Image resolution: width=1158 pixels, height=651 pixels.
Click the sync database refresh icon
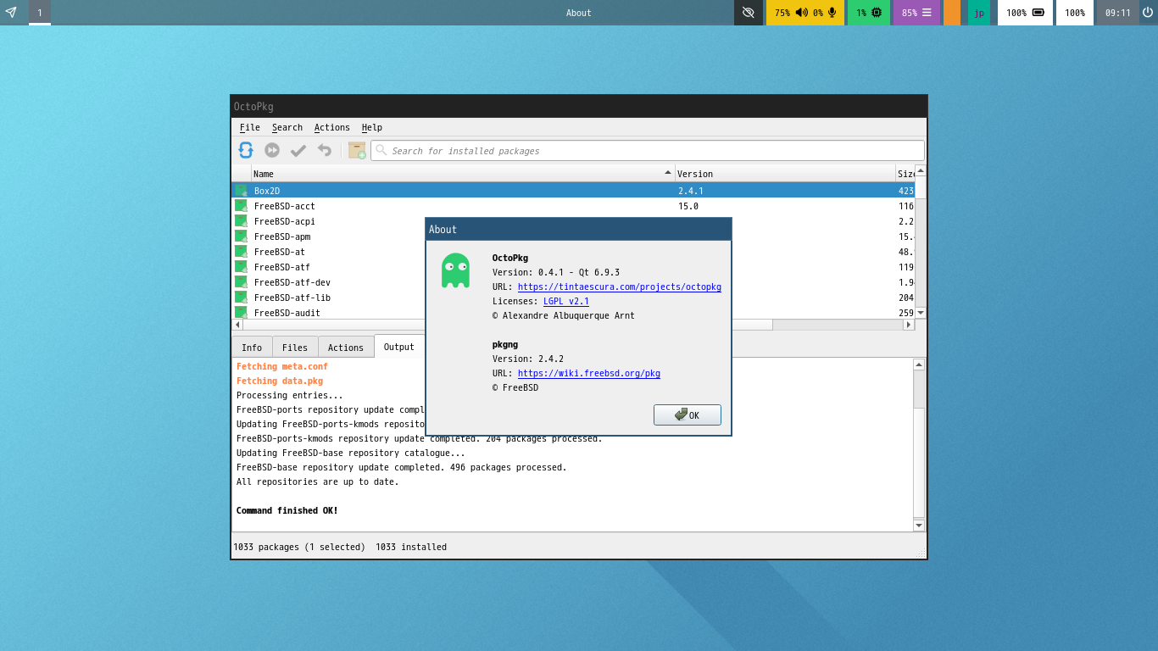(246, 150)
